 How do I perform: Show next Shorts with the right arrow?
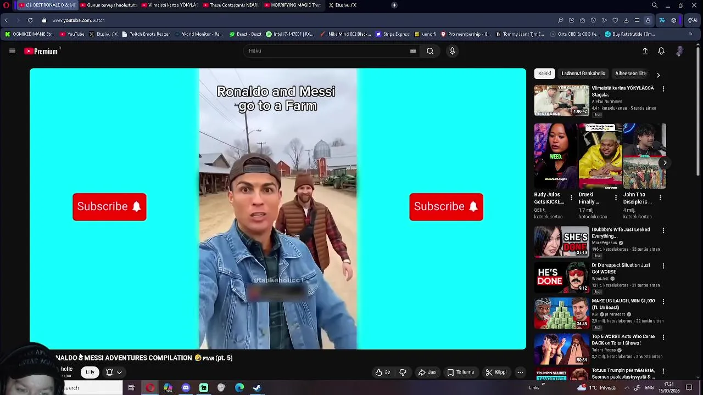coord(665,163)
